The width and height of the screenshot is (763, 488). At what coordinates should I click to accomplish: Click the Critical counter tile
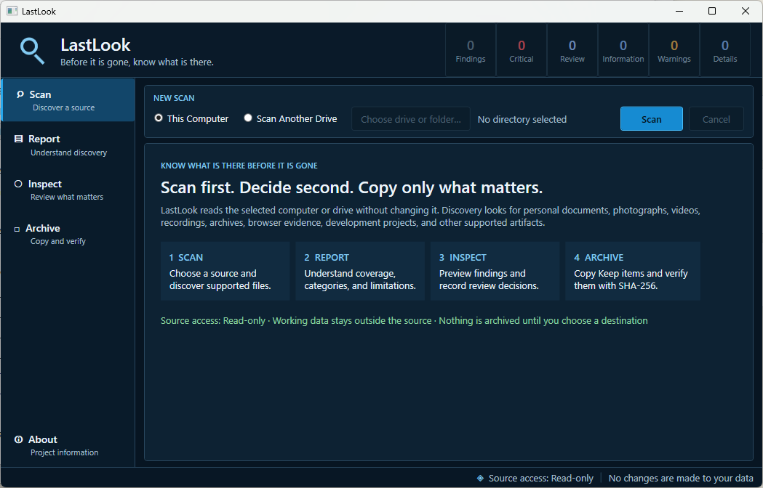[522, 51]
